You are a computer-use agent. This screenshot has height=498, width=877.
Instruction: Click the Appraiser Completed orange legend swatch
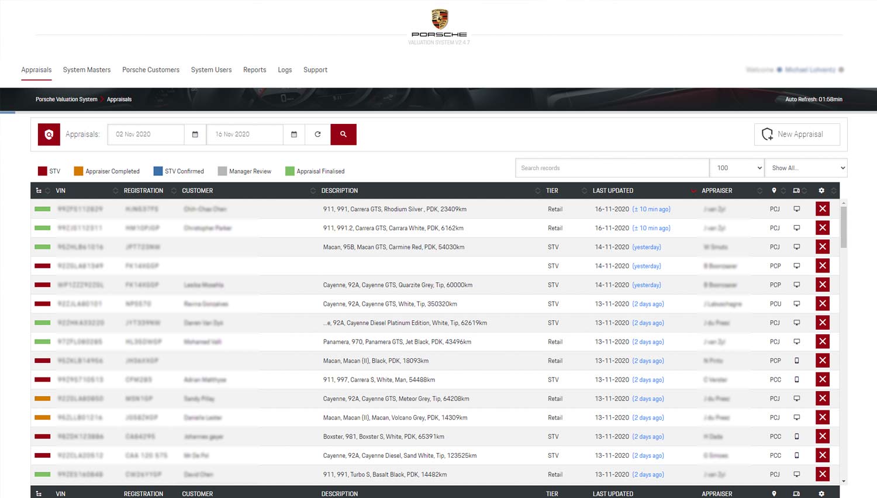78,171
